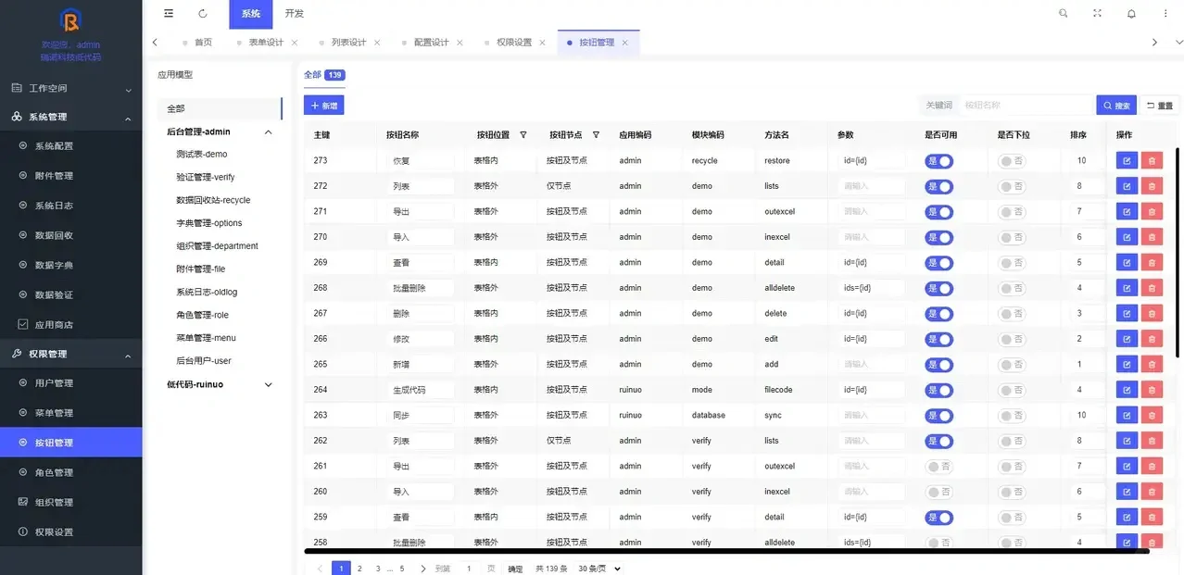Click the delete icon on row 272
The width and height of the screenshot is (1184, 575).
(1152, 186)
